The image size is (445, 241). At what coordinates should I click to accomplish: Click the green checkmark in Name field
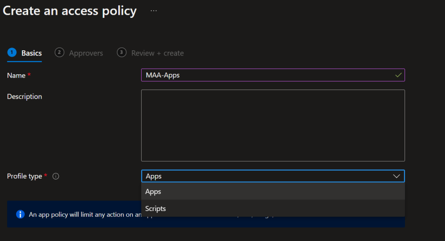pyautogui.click(x=398, y=75)
